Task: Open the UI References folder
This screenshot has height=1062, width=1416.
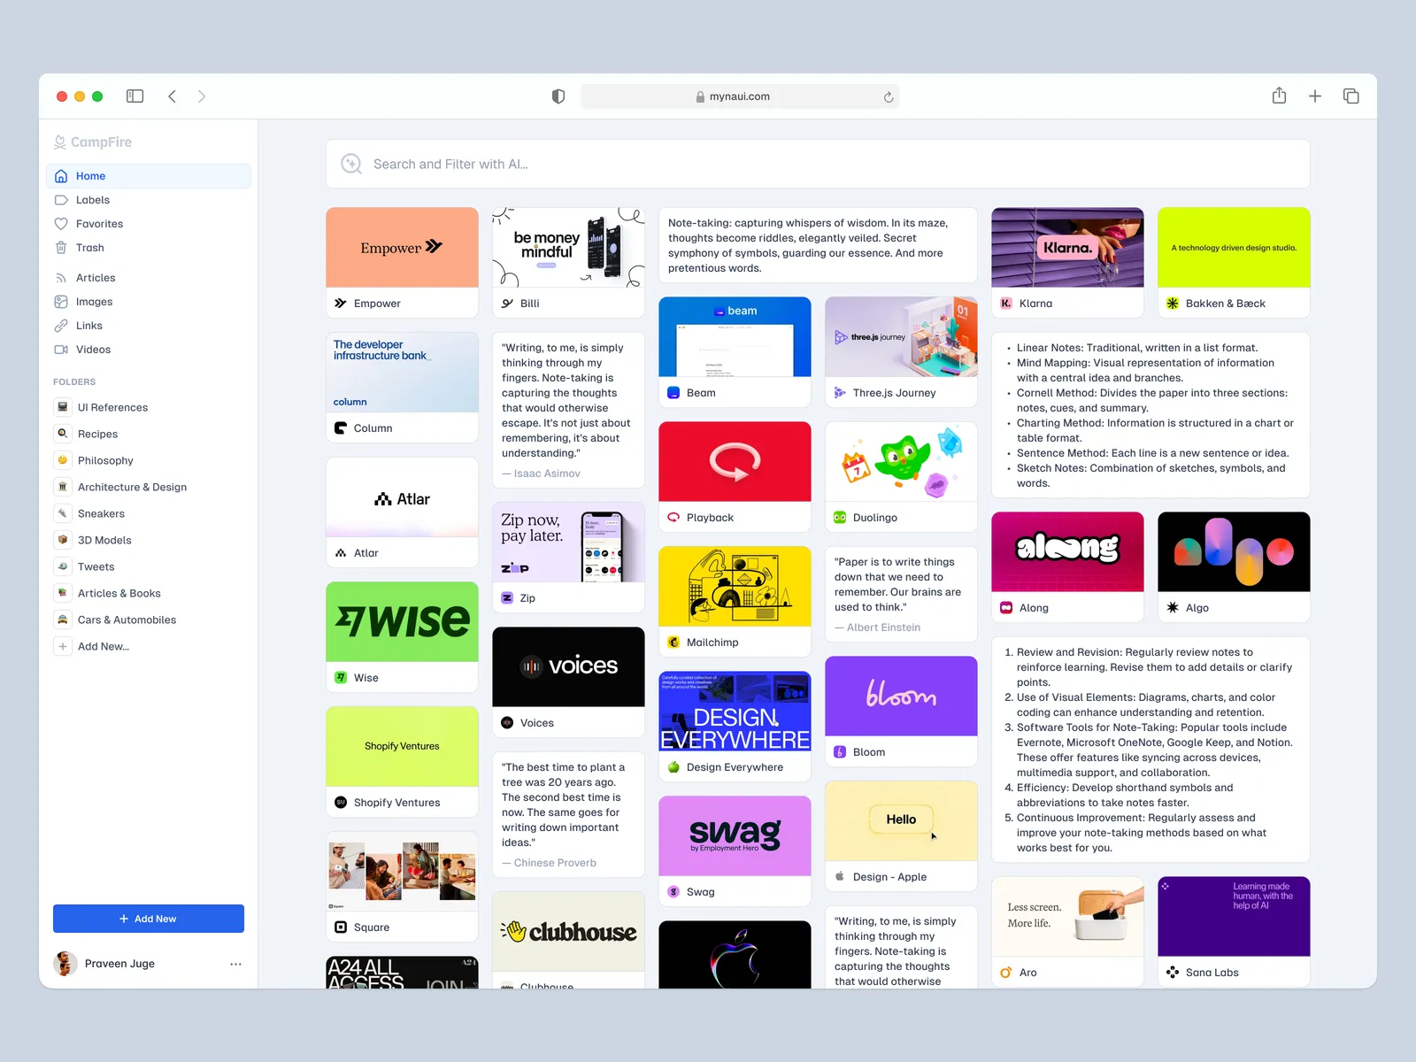Action: pyautogui.click(x=112, y=407)
